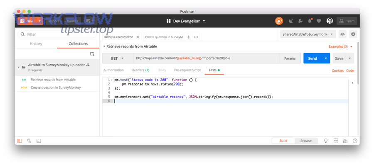The height and width of the screenshot is (165, 374).
Task: Open the wrench settings icon in header
Action: [x=300, y=21]
